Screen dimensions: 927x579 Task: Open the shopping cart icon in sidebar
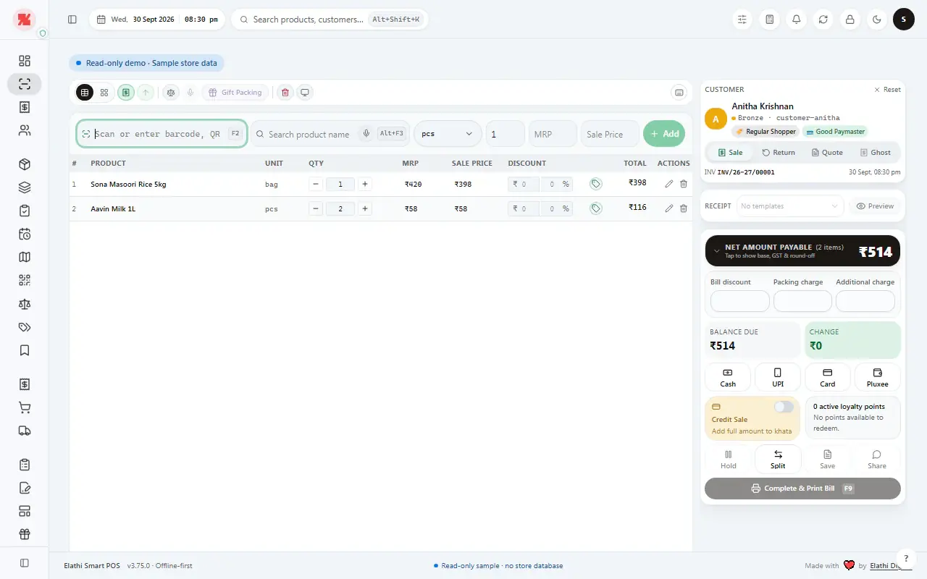point(25,407)
